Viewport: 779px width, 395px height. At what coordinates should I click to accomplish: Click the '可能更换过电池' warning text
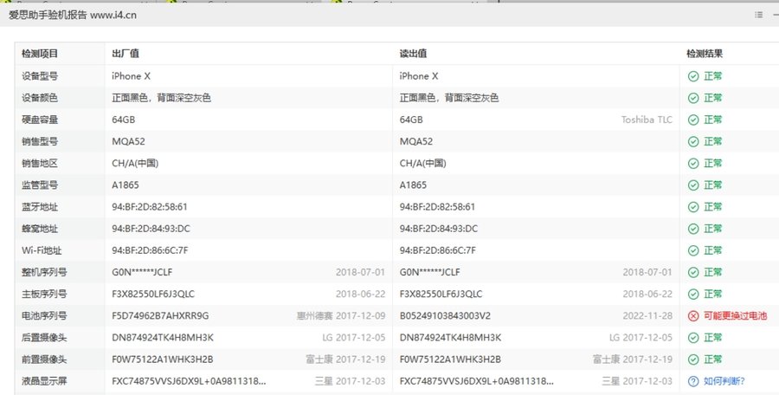pyautogui.click(x=735, y=315)
